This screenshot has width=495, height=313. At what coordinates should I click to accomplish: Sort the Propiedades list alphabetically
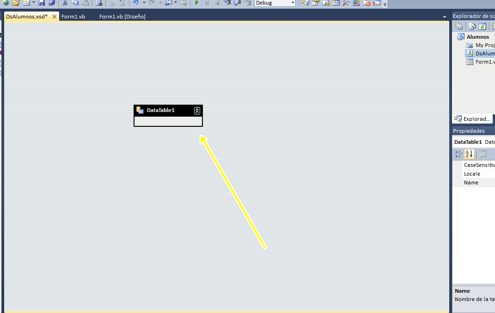pyautogui.click(x=469, y=154)
